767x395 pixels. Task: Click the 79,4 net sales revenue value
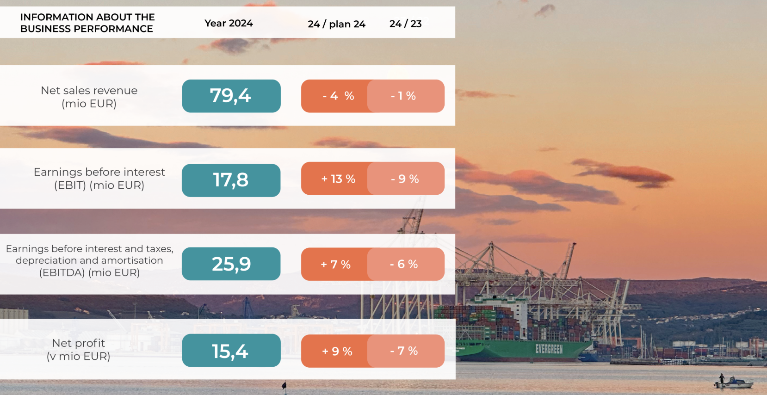[231, 96]
